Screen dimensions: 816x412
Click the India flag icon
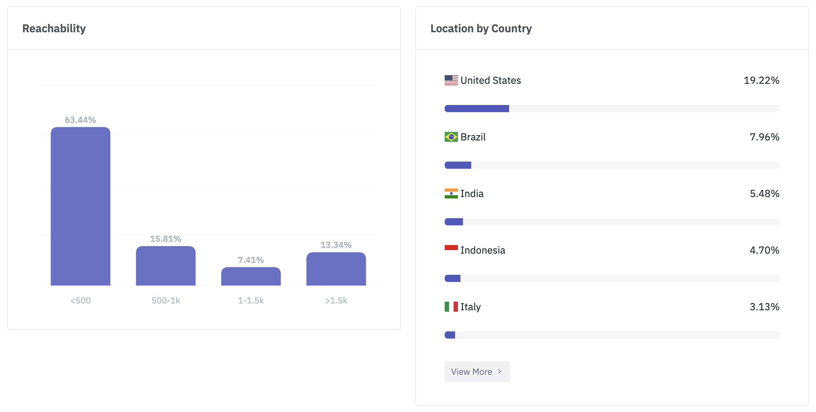pos(451,193)
